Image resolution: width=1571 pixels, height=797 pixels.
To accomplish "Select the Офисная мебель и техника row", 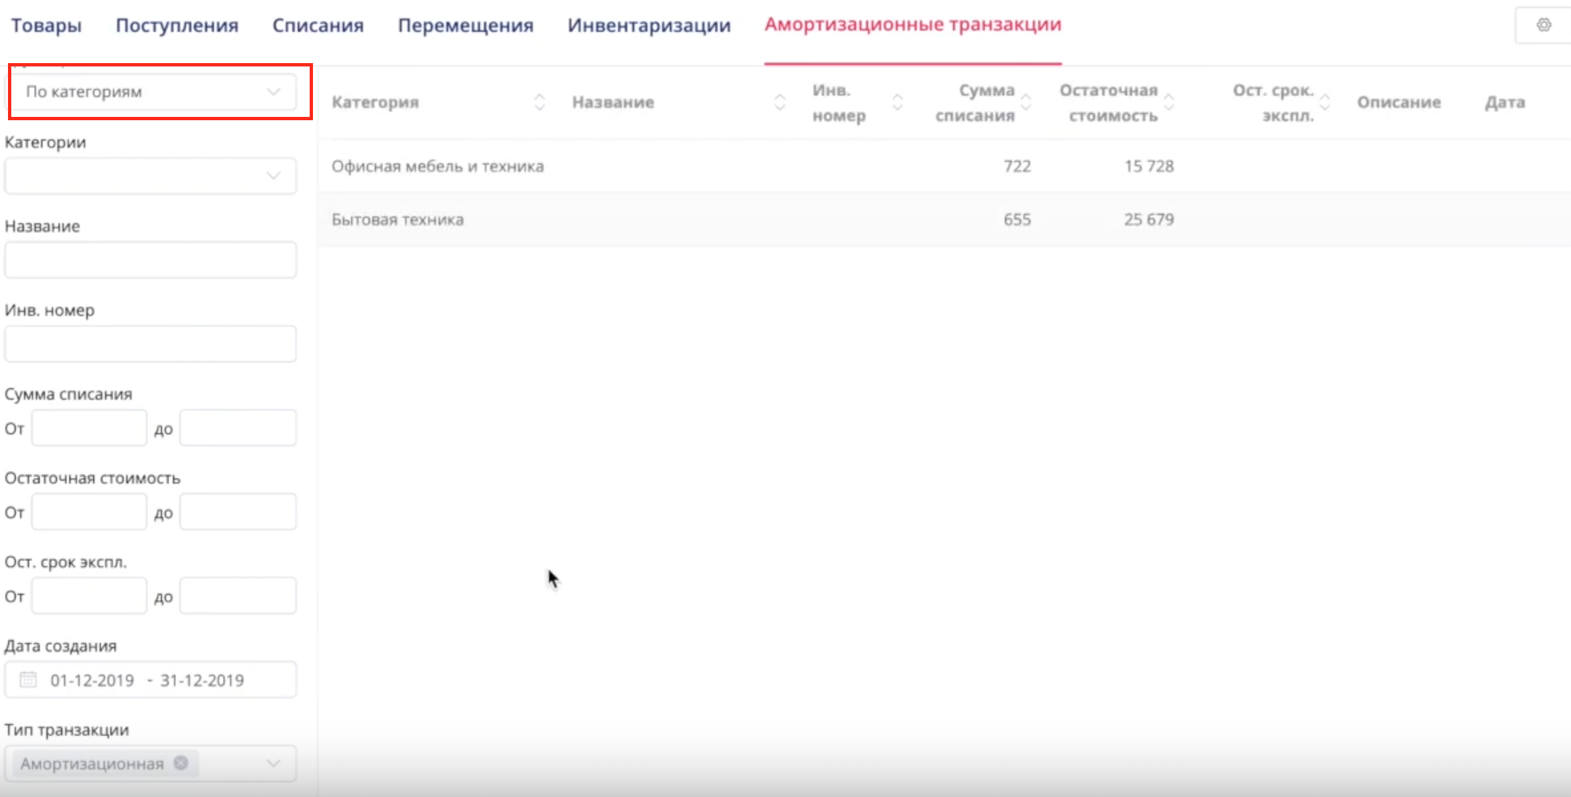I will [x=438, y=166].
